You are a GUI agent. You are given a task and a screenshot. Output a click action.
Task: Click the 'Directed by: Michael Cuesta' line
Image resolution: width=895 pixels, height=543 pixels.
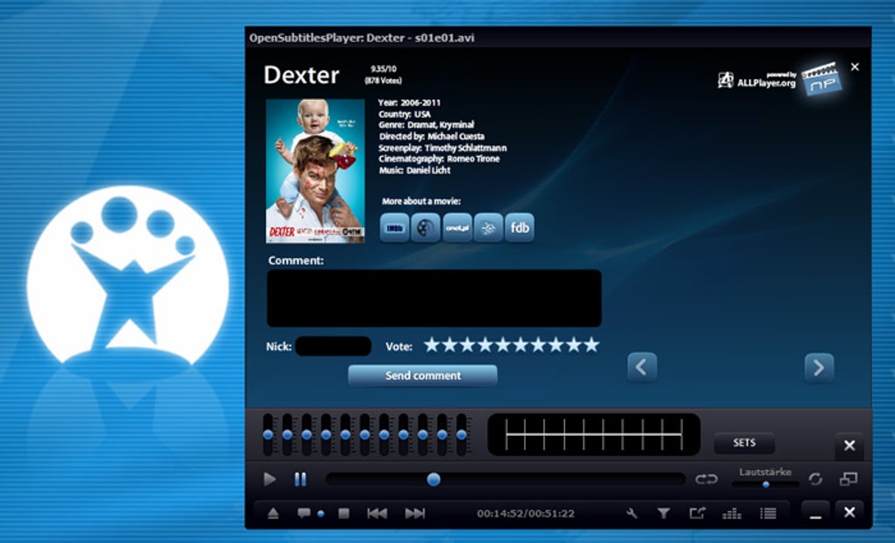click(x=432, y=136)
